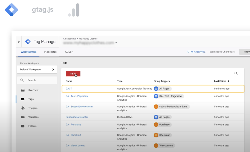Click the code icon on Checkout trigger
Screen dimensions: 250x152
coord(156,135)
